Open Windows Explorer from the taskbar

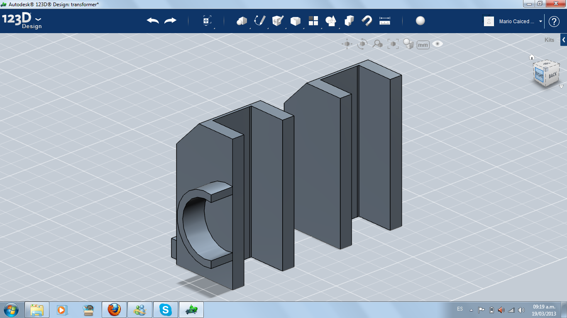pyautogui.click(x=37, y=310)
